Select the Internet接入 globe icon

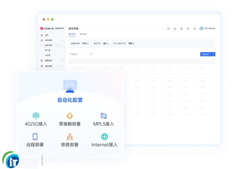tap(105, 137)
